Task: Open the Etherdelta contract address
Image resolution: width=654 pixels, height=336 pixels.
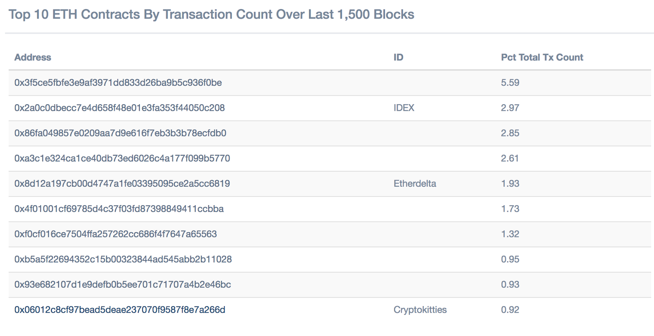Action: tap(122, 184)
